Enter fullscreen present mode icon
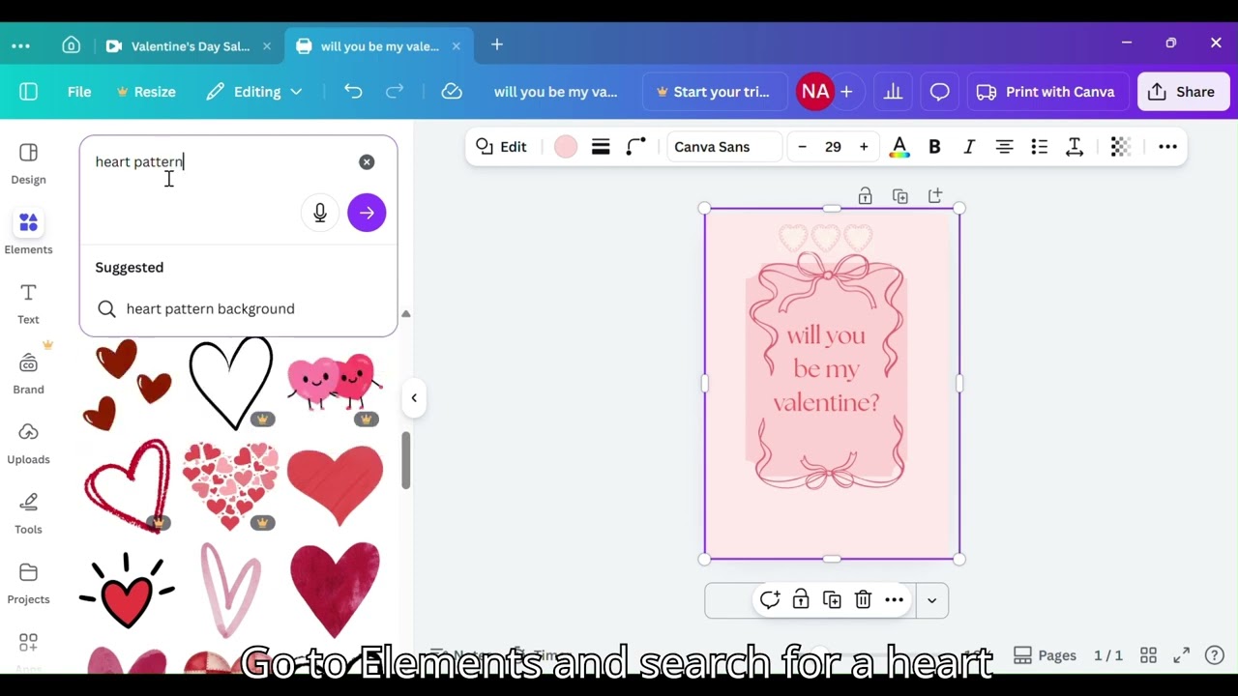 point(1181,655)
